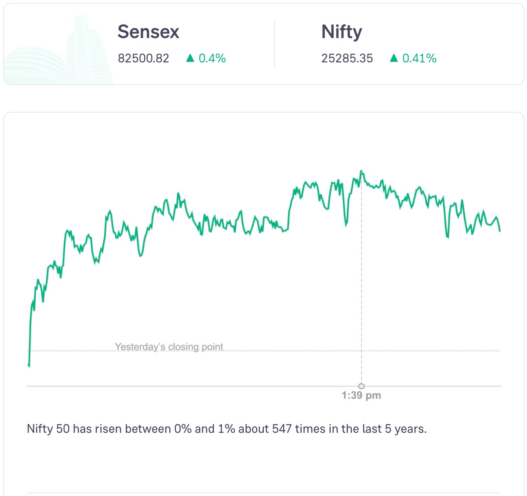Click the vertical divider between Sensex and Nifty
Image resolution: width=527 pixels, height=496 pixels.
click(x=274, y=44)
